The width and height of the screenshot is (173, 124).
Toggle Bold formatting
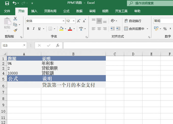[28, 29]
